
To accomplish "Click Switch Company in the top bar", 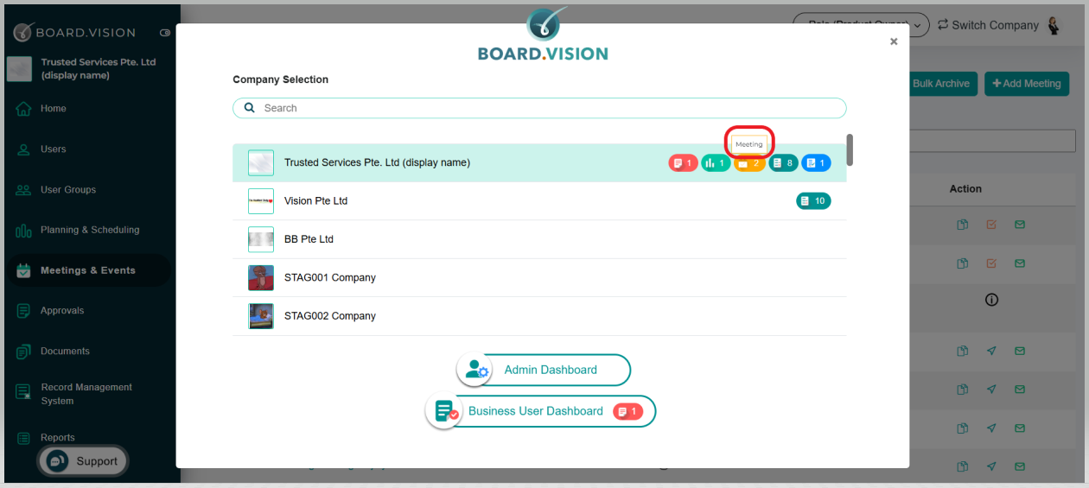I will (x=988, y=25).
